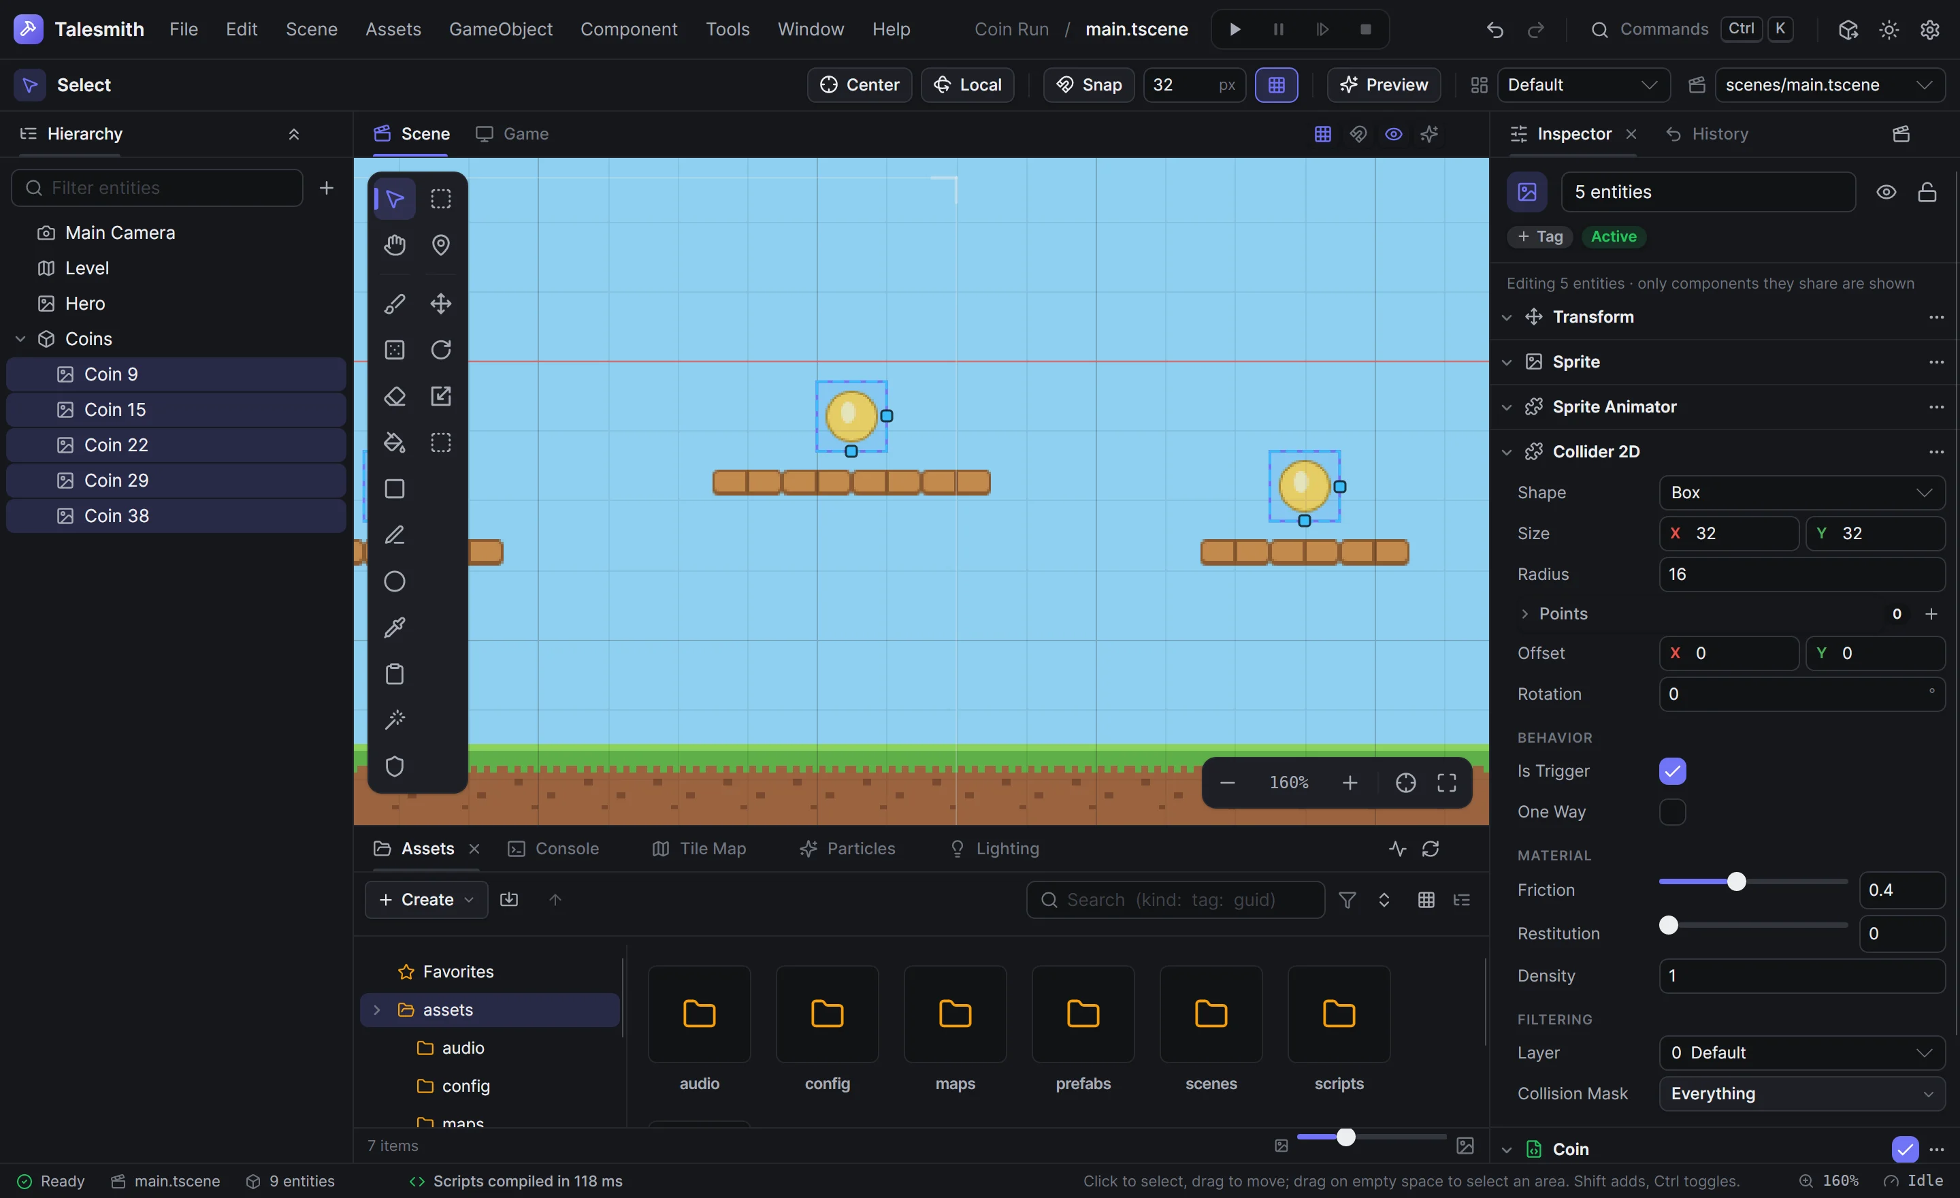
Task: Enter fullscreen in the scene view
Action: 1446,783
